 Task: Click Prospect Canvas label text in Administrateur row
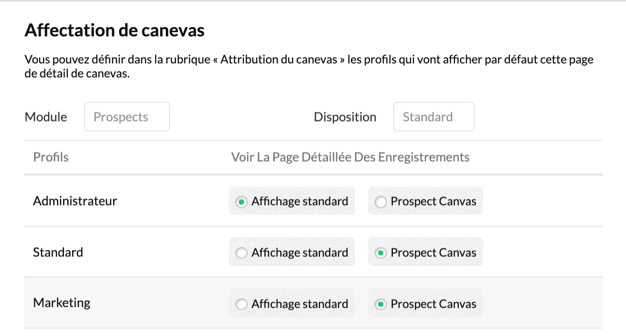(433, 202)
